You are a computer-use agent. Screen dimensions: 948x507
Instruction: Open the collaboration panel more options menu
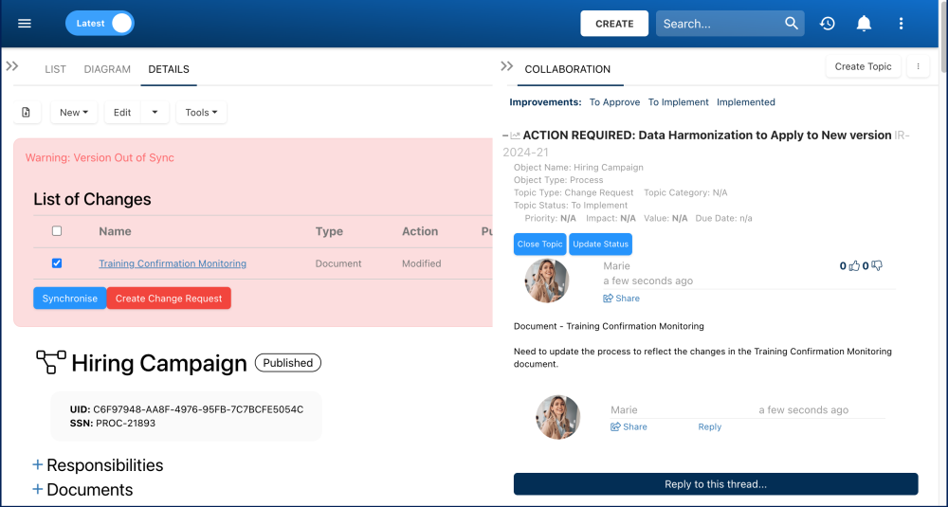tap(918, 66)
